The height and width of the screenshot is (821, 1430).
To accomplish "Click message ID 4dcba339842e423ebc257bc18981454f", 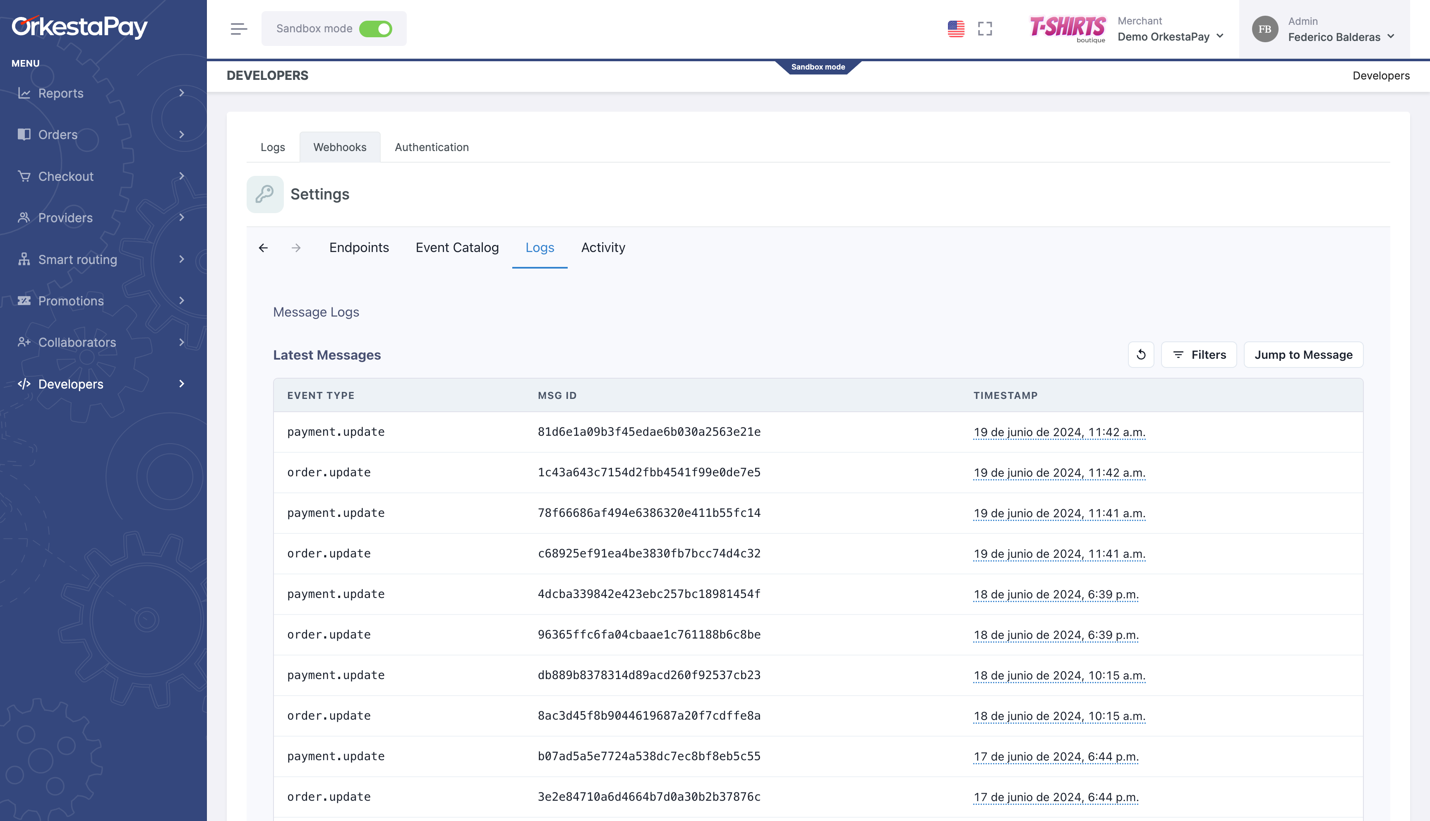I will tap(649, 594).
